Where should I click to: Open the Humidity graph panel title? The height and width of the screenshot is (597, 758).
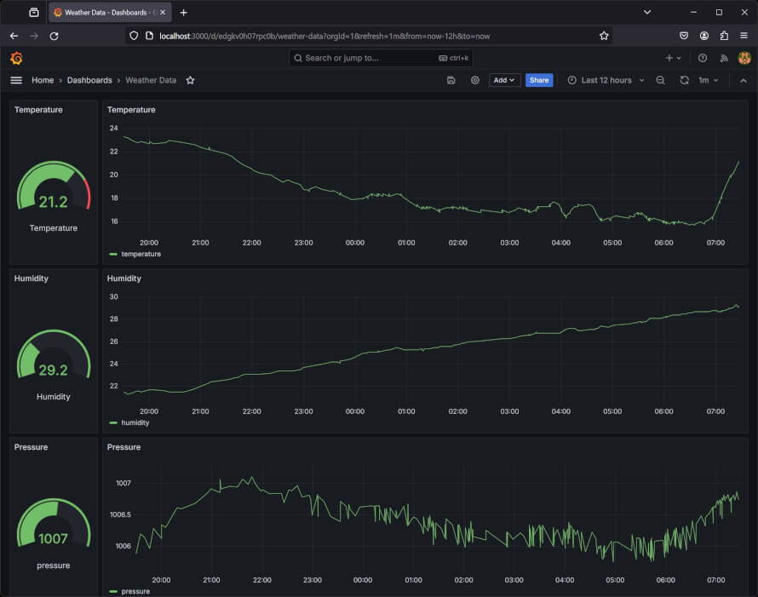123,278
